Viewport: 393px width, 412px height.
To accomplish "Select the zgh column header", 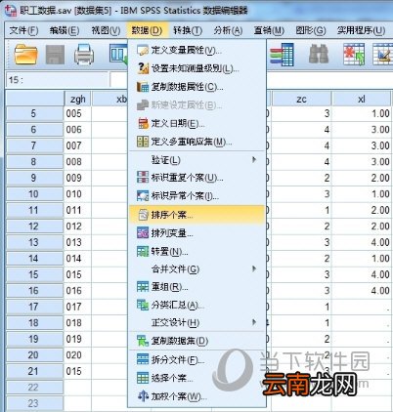I will coord(78,99).
